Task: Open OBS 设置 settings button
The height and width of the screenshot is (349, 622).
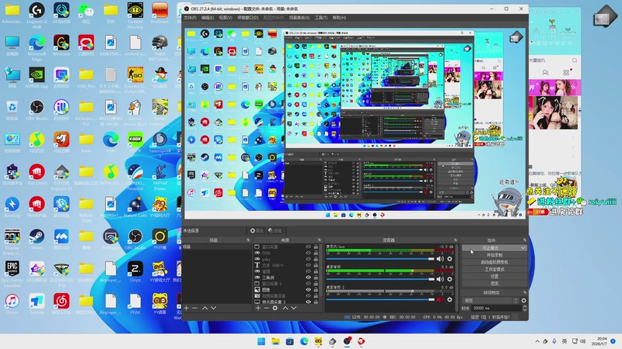Action: tap(494, 276)
